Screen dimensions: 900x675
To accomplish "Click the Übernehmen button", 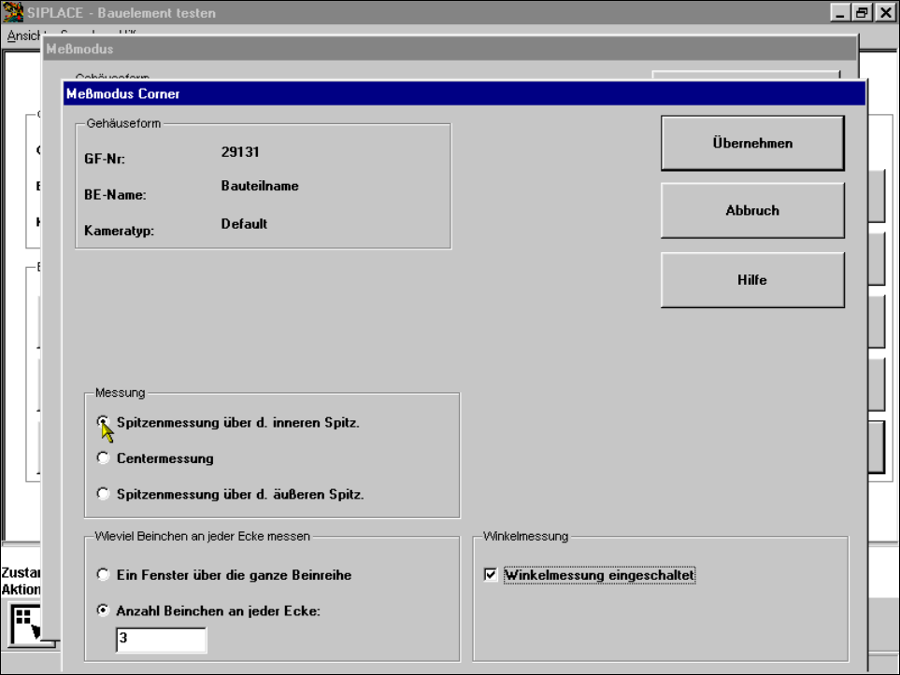I will coord(752,143).
